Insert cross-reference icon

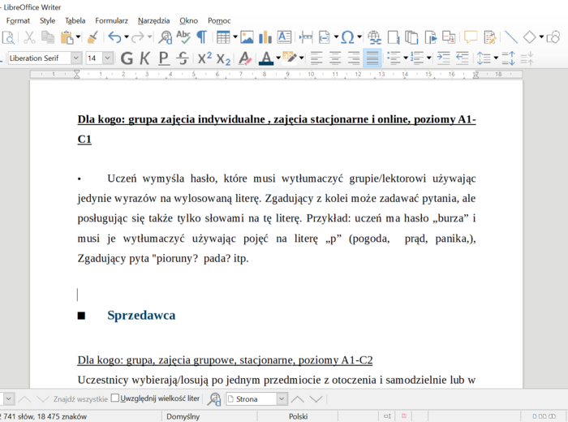[x=449, y=37]
